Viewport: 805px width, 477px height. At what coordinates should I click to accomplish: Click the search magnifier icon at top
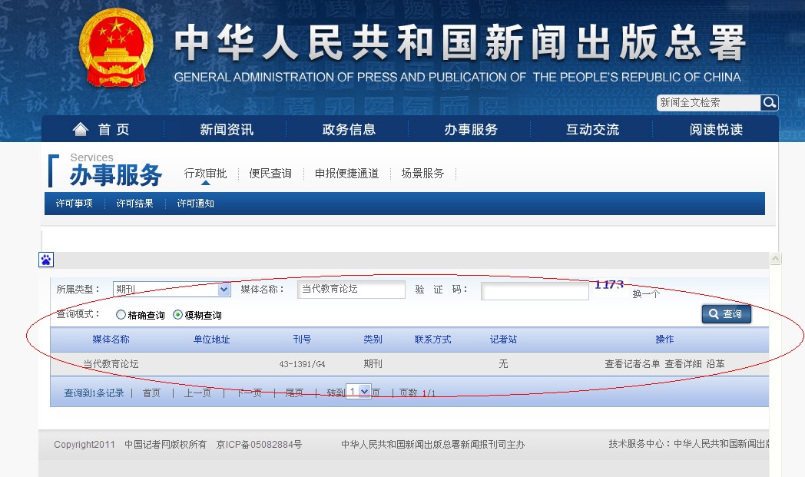pyautogui.click(x=769, y=103)
